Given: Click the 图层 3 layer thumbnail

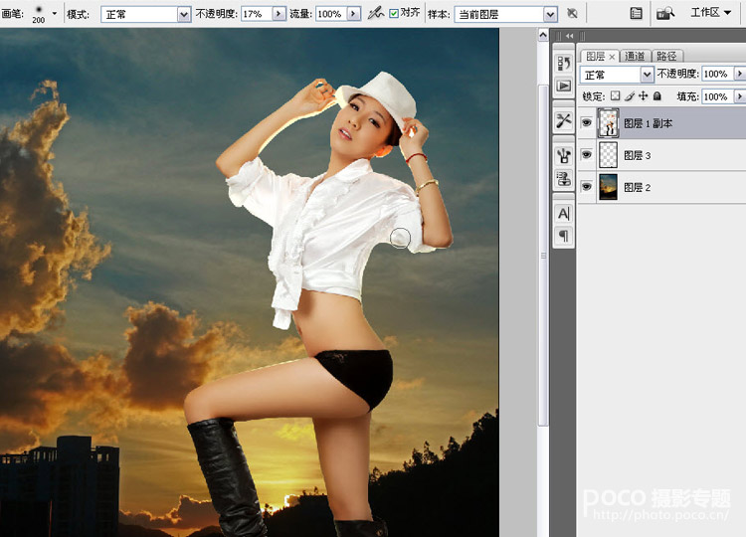Looking at the screenshot, I should click(x=608, y=154).
